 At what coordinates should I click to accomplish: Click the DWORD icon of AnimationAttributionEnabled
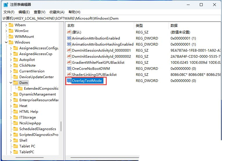69,38
